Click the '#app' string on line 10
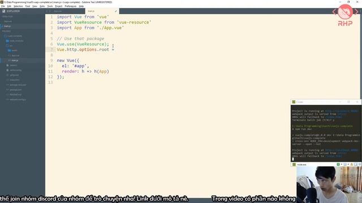 [x=80, y=66]
